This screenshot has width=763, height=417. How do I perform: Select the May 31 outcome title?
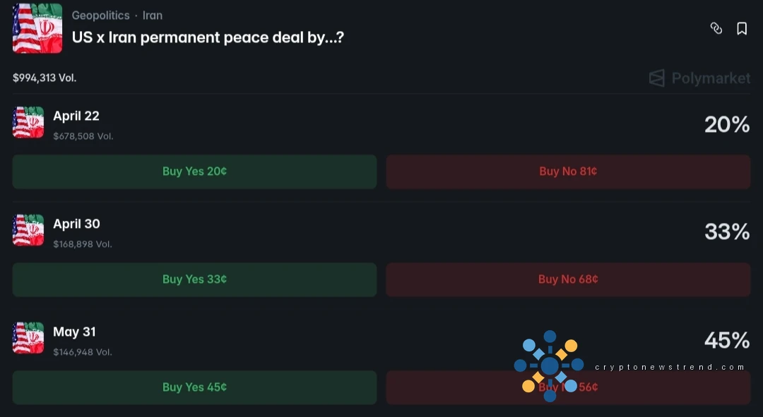(x=74, y=332)
